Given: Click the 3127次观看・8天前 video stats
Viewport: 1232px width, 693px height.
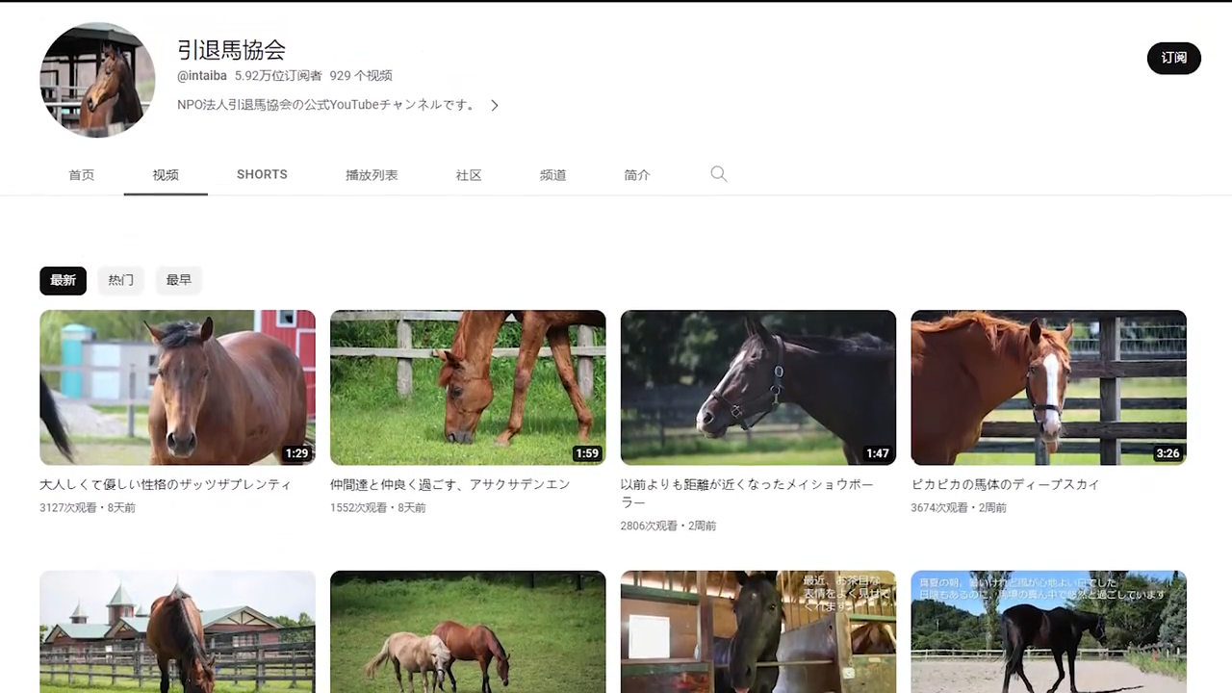Looking at the screenshot, I should pyautogui.click(x=88, y=507).
